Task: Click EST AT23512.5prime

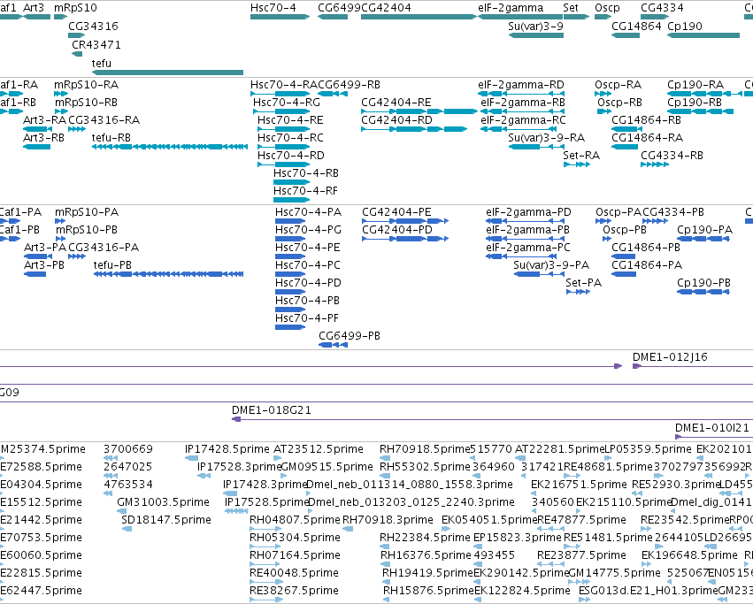Action: [x=278, y=458]
